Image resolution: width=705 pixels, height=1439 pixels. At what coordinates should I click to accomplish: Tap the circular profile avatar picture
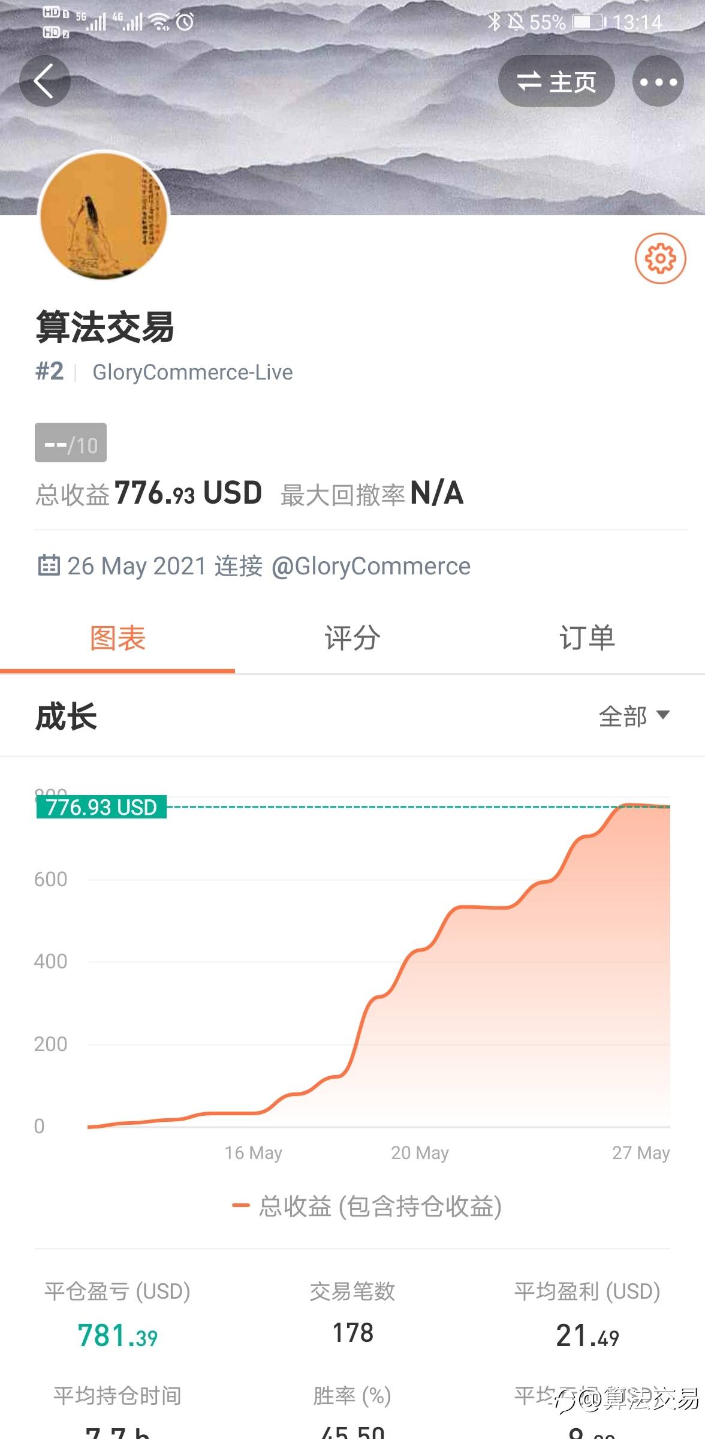[104, 216]
